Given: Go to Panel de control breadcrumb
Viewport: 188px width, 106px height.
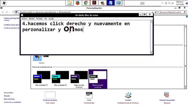Looking at the screenshot, I should [26, 12].
